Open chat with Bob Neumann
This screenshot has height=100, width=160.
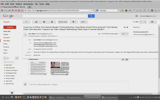pos(10,68)
